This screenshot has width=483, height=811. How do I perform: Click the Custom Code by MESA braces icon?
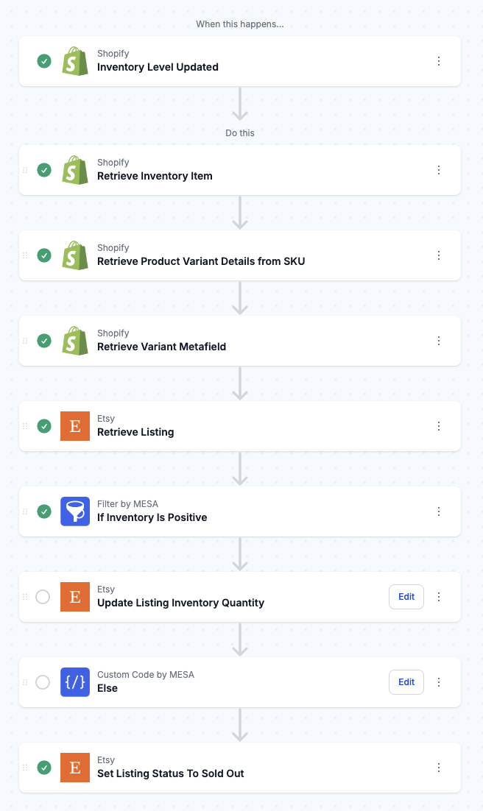coord(75,682)
